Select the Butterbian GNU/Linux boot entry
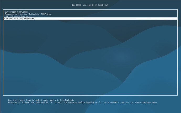 (91, 12)
